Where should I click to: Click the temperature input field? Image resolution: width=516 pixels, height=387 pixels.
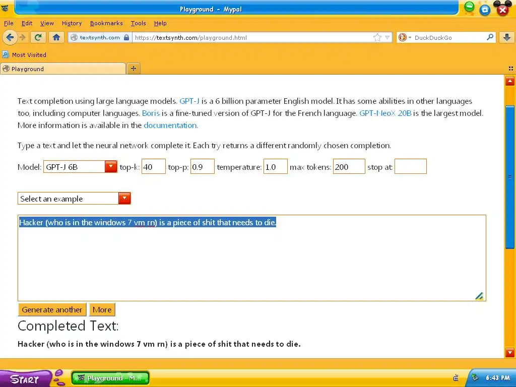(x=276, y=167)
